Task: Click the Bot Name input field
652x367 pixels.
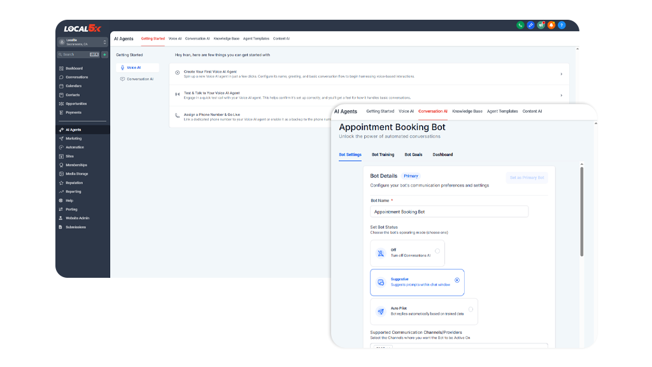Action: pos(449,212)
